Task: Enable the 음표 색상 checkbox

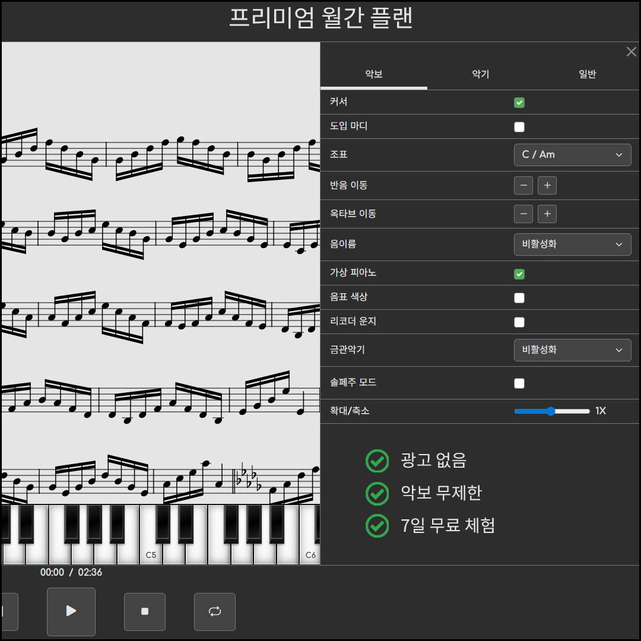Action: tap(519, 298)
